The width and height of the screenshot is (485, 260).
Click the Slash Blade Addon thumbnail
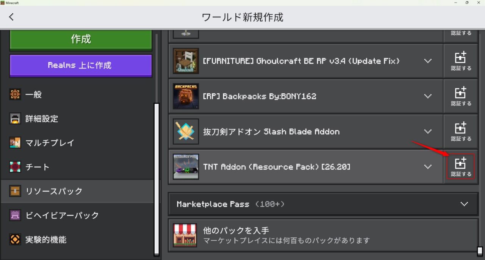pyautogui.click(x=186, y=132)
